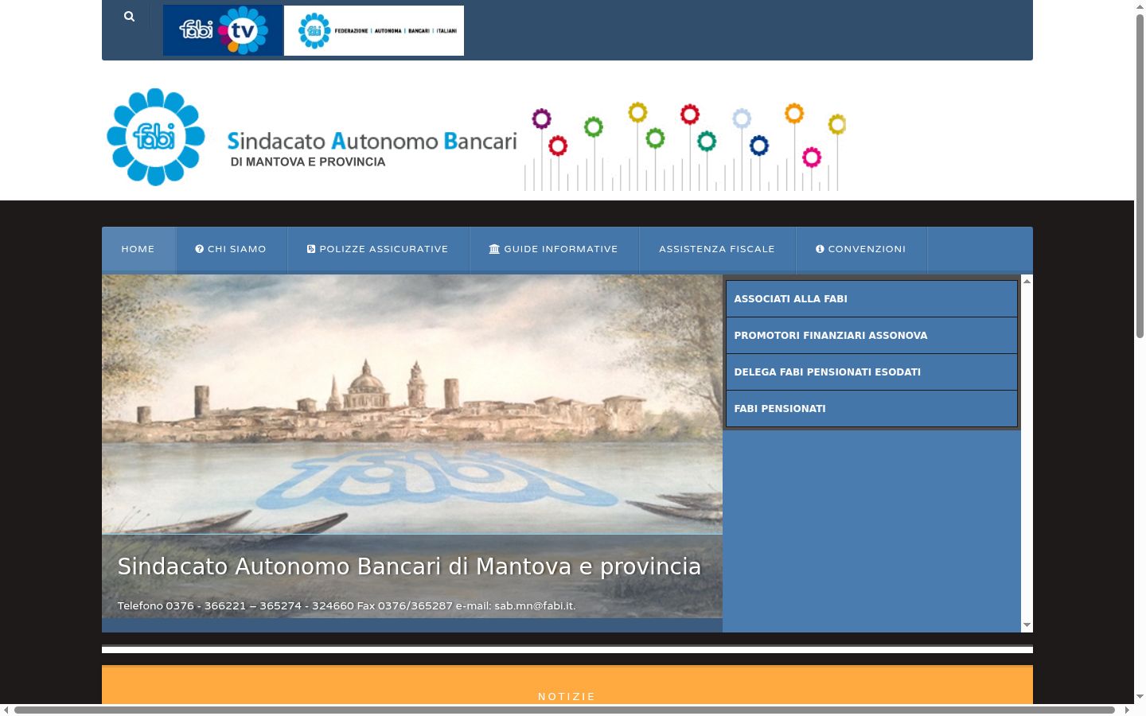
Task: Open the CHI SIAMO menu item
Action: click(231, 249)
